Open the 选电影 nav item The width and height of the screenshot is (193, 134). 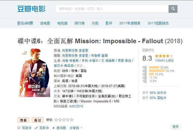[x=45, y=23]
